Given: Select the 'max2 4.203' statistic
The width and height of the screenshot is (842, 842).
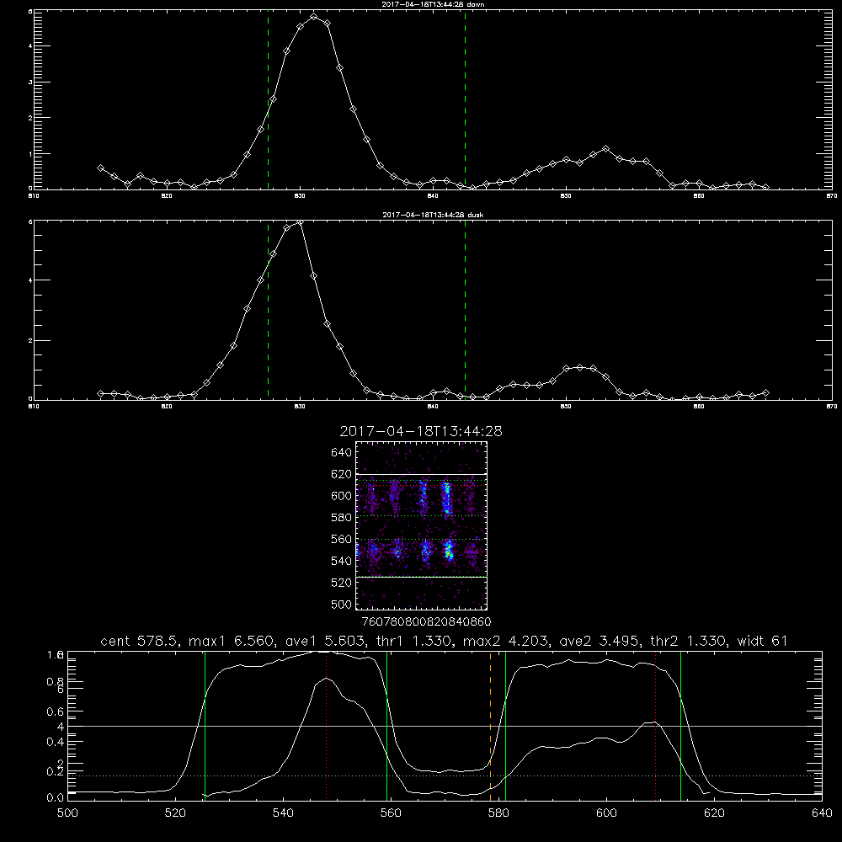Looking at the screenshot, I should 505,641.
